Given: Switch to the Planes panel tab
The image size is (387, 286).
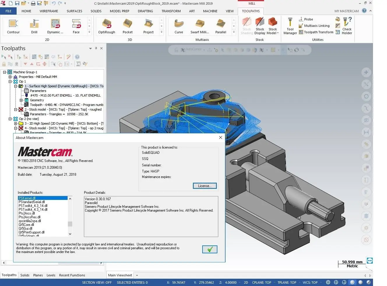Looking at the screenshot, I should [x=38, y=275].
